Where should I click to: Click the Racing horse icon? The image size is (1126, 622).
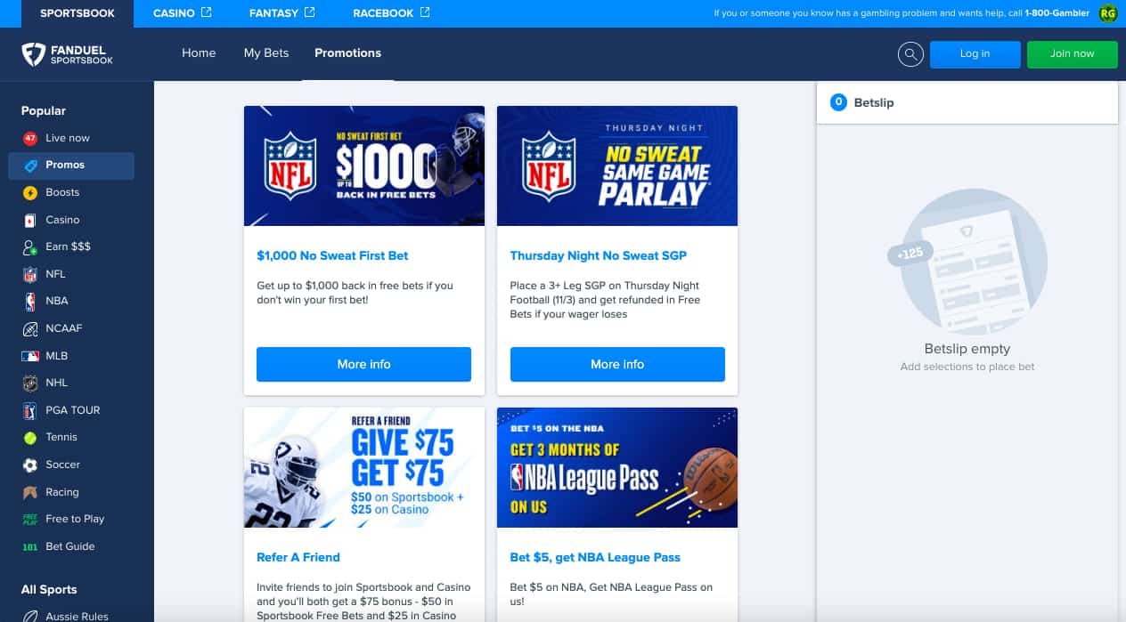pos(30,492)
